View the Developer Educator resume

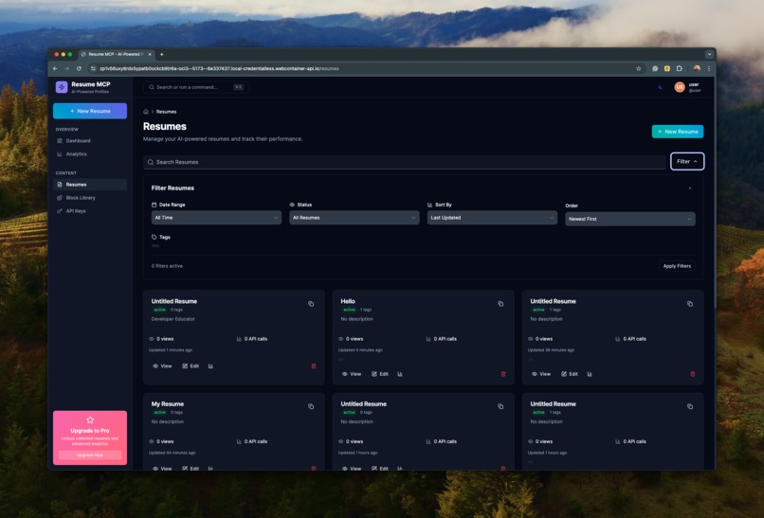162,366
